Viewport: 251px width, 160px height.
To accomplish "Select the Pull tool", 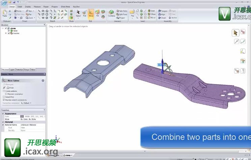I will 85,13.
